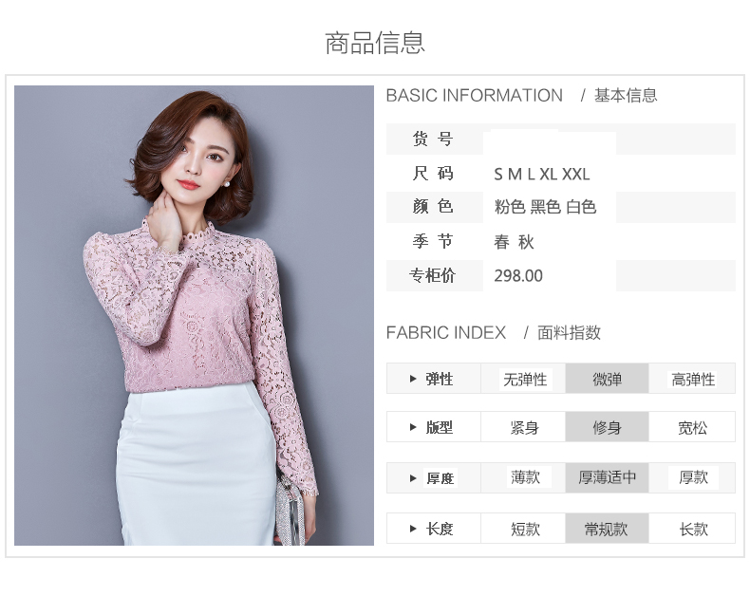The height and width of the screenshot is (596, 750).
Task: Click the triangle arrow beside 弹性
Action: 413,379
